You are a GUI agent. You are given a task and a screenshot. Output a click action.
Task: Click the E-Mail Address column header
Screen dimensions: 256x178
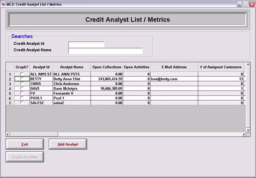[174, 67]
